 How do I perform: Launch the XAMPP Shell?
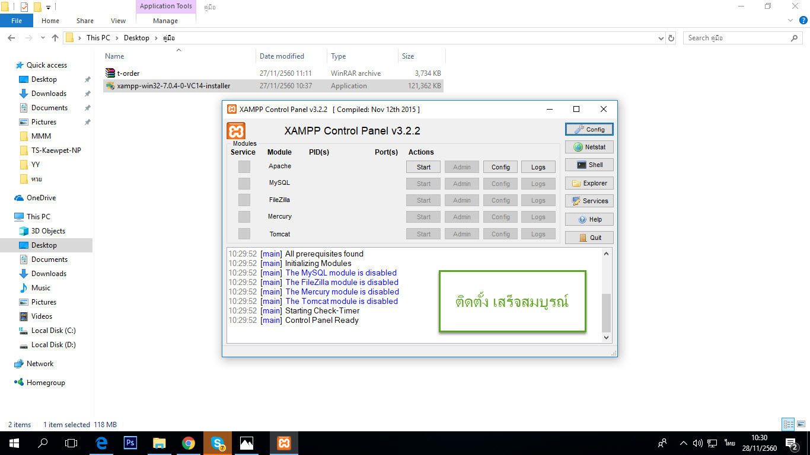589,165
